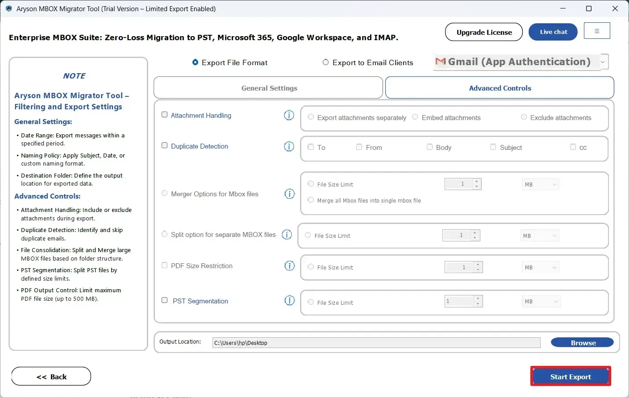This screenshot has width=629, height=398.
Task: Enable the Attachment Handling checkbox
Action: tap(164, 115)
